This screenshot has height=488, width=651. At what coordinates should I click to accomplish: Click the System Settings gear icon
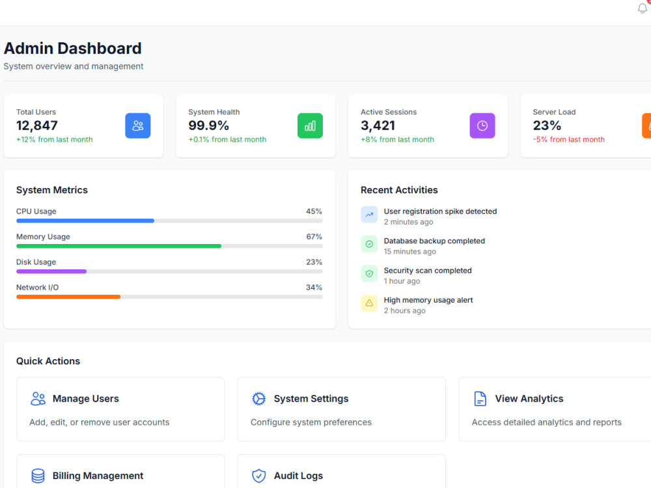tap(258, 398)
